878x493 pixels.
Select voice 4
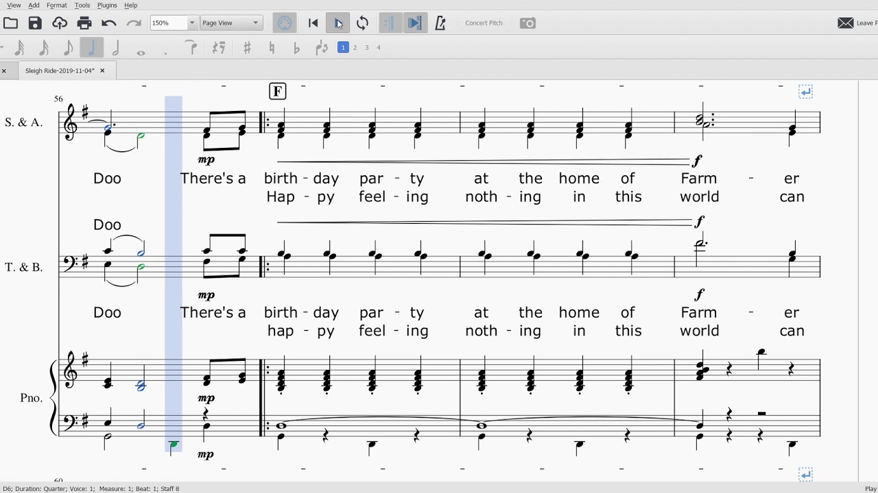click(378, 47)
